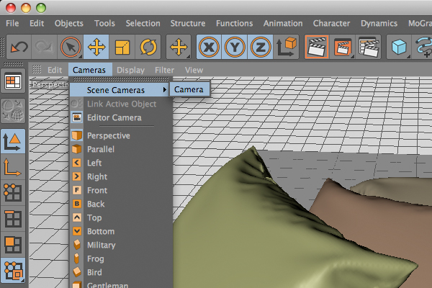Enable Object Axis tool icon
432x288 pixels.
(x=13, y=167)
